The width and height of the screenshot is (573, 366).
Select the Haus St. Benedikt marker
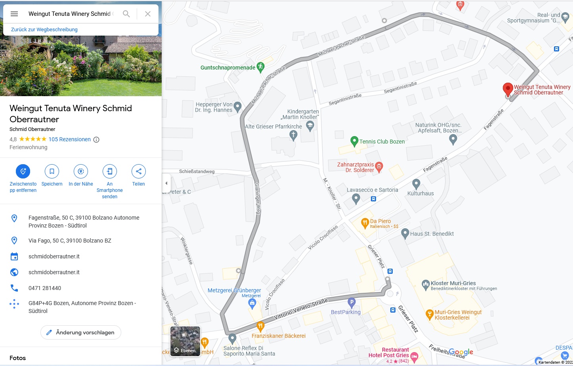(405, 234)
